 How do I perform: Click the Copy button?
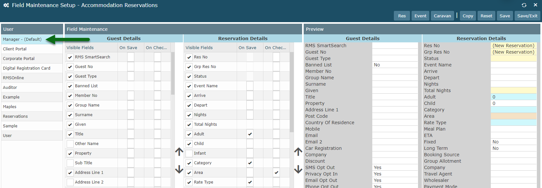(468, 16)
